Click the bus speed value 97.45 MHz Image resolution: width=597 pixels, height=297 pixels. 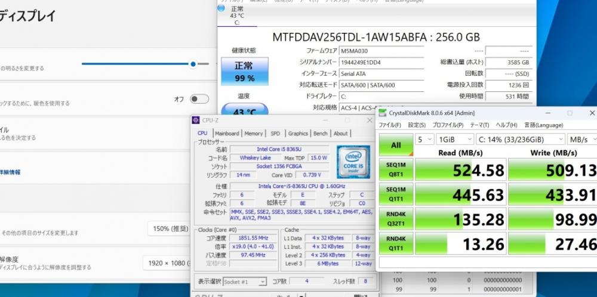click(x=253, y=255)
